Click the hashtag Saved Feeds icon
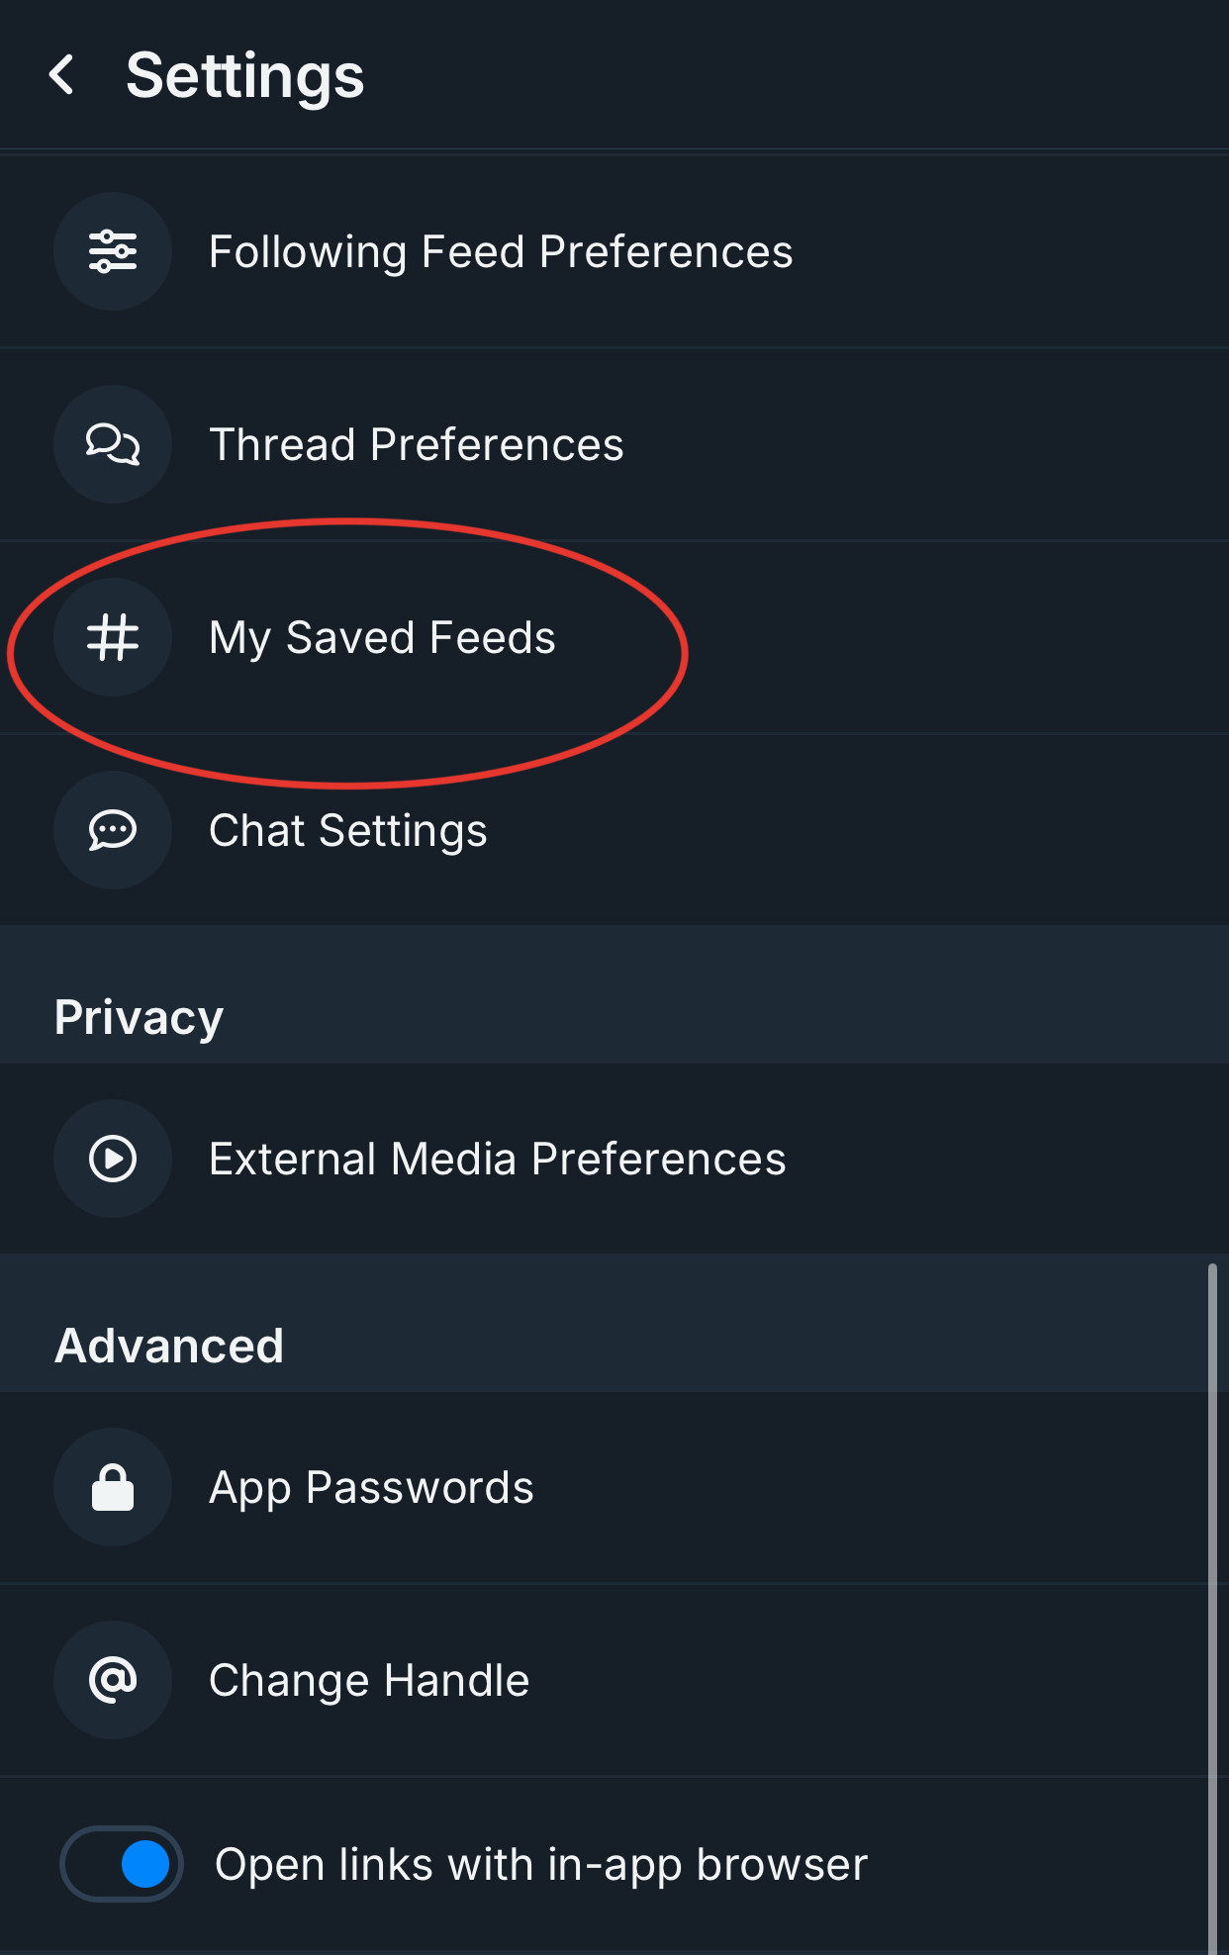This screenshot has width=1229, height=1955. [x=113, y=637]
